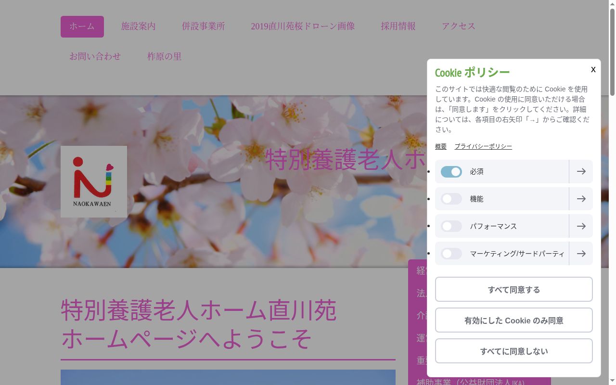Click the すべてに同意しない button
Screen dimensions: 616x385
click(x=514, y=351)
